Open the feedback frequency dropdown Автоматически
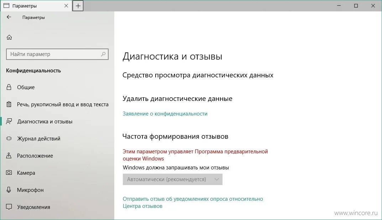The height and width of the screenshot is (220, 382). click(x=173, y=179)
